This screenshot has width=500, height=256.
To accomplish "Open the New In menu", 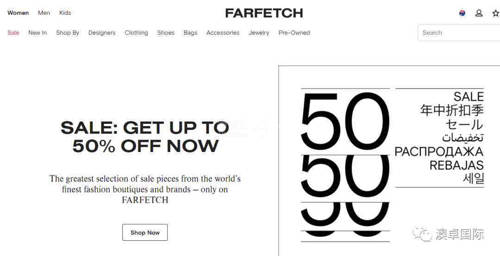I will tap(37, 33).
